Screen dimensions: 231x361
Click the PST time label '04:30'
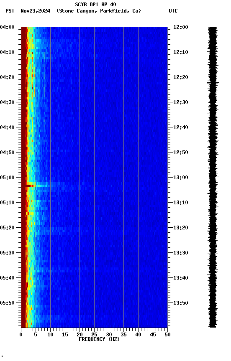click(x=7, y=102)
